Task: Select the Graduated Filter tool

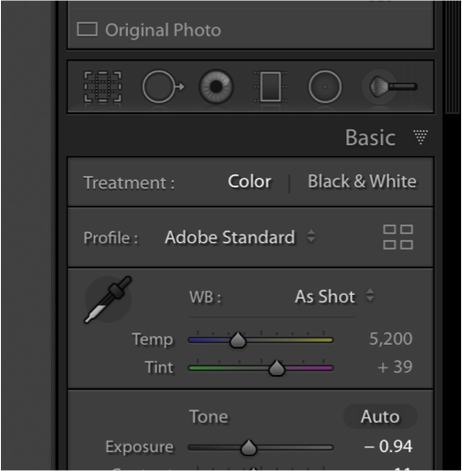Action: point(270,87)
